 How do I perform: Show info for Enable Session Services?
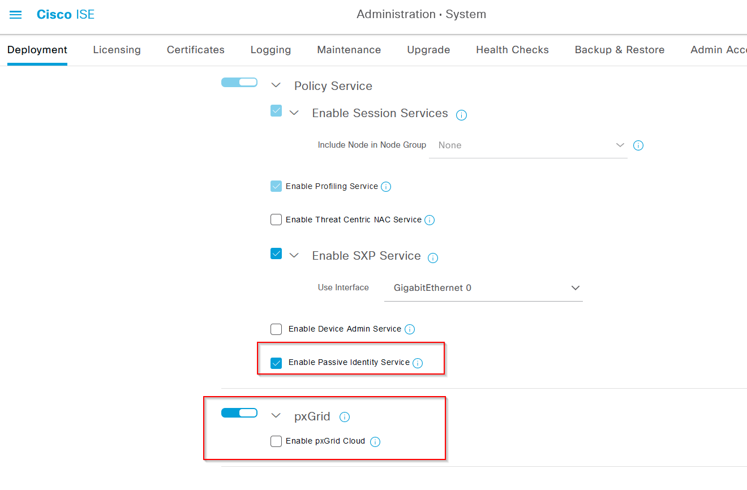461,115
